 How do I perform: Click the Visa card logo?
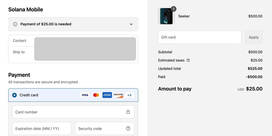pos(85,95)
